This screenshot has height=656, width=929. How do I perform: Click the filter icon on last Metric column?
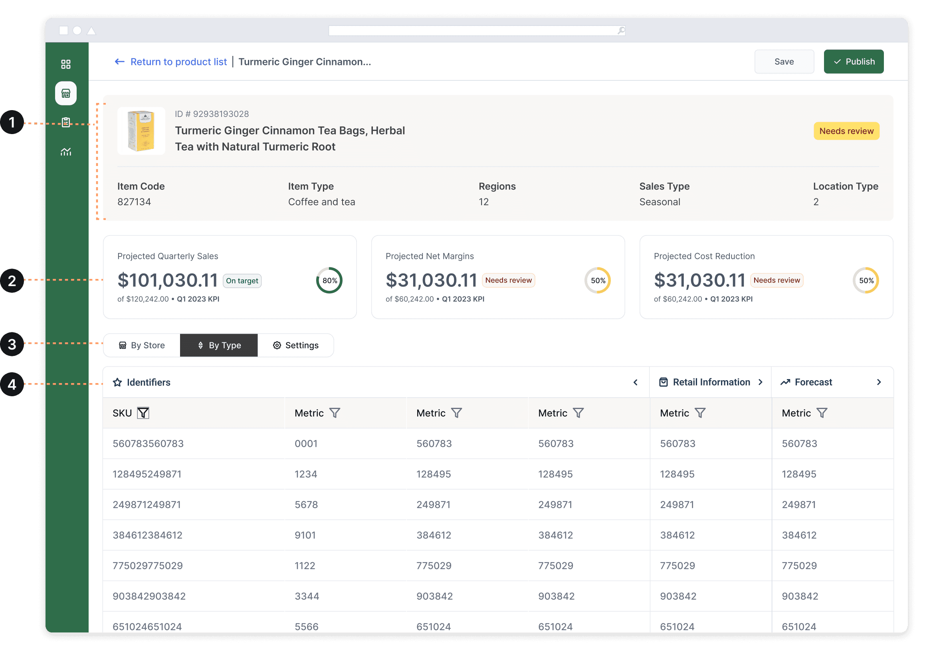822,413
